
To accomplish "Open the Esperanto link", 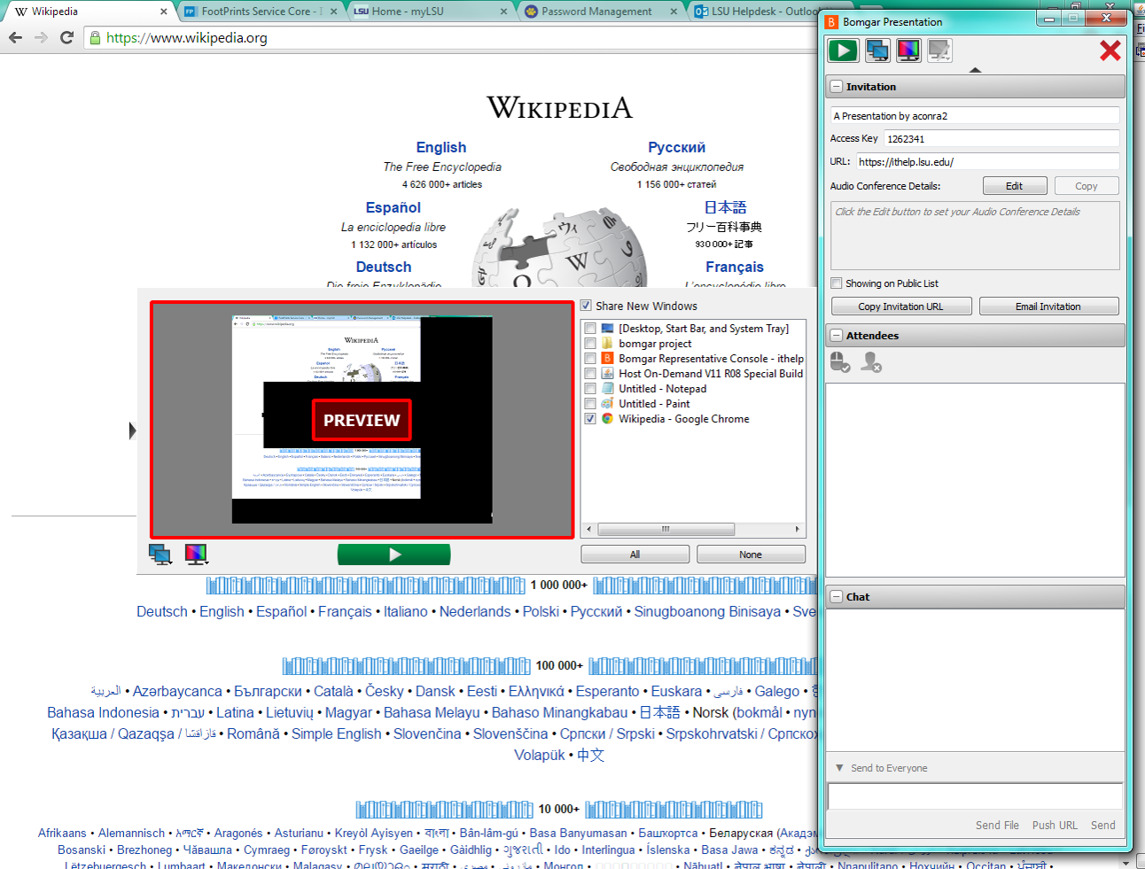I will coord(607,691).
